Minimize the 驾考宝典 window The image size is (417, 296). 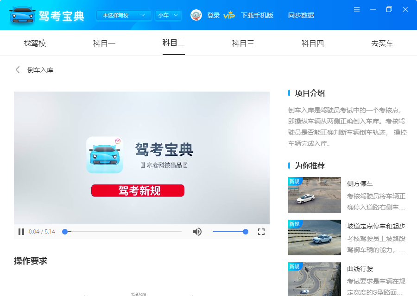[x=373, y=10]
